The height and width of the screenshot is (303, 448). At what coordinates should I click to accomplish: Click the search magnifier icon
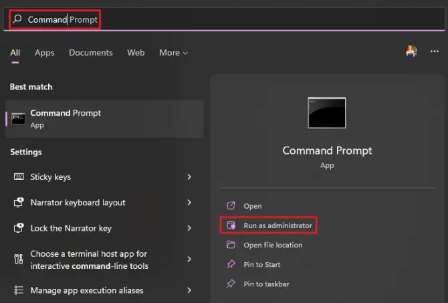17,19
